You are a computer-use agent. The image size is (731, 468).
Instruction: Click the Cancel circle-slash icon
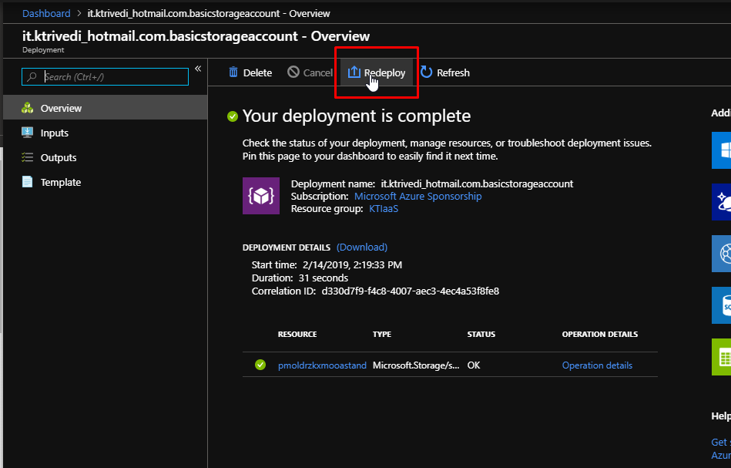click(293, 72)
